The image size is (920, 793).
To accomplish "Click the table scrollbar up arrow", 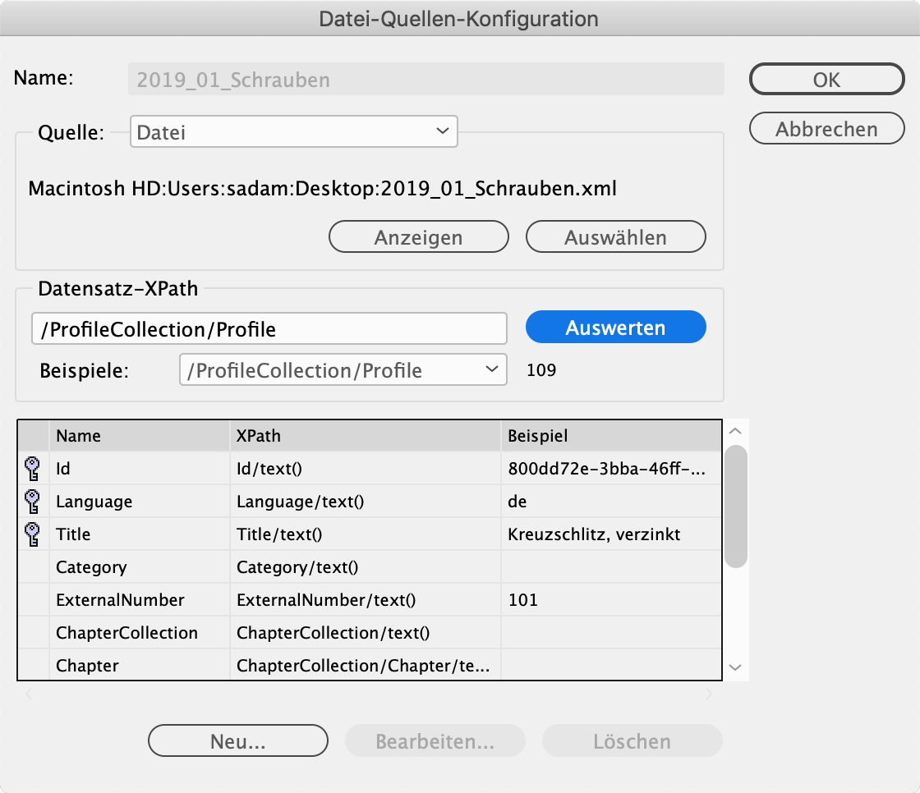I will tap(735, 431).
